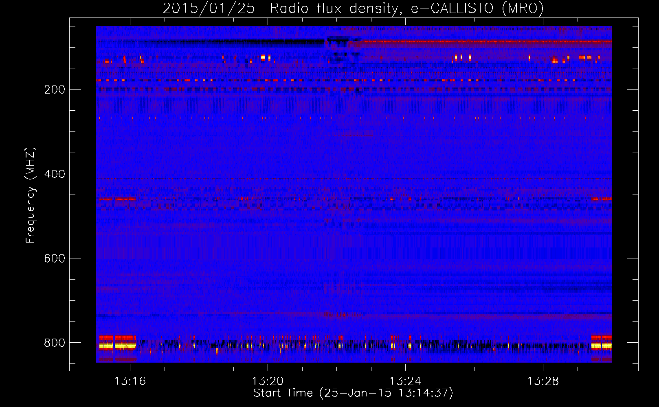Click the '400' frequency tick label
Image resolution: width=659 pixels, height=407 pixels.
55,174
